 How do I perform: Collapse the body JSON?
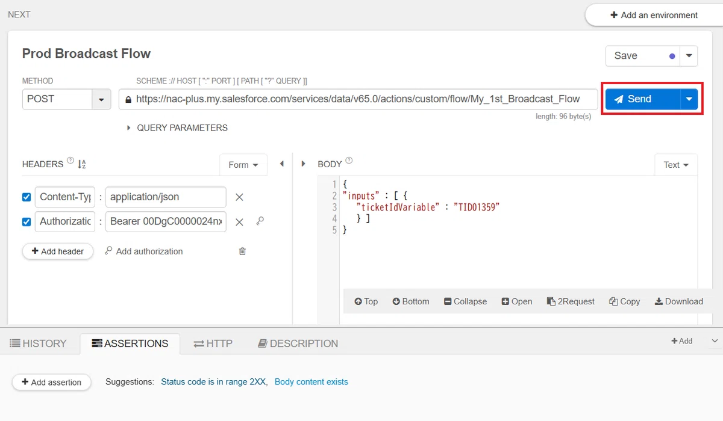pyautogui.click(x=465, y=301)
